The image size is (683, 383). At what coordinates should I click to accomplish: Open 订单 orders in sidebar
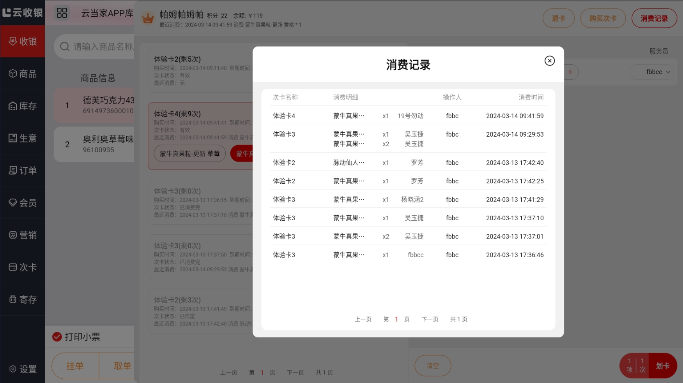[x=23, y=170]
